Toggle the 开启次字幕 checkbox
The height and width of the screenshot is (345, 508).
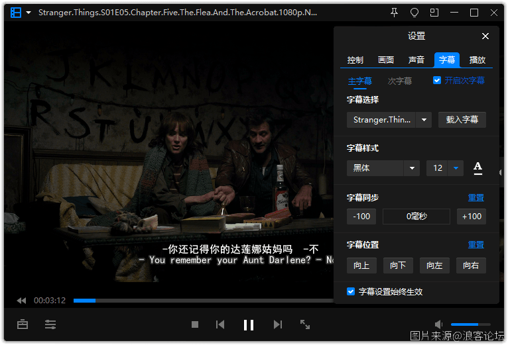pyautogui.click(x=437, y=80)
